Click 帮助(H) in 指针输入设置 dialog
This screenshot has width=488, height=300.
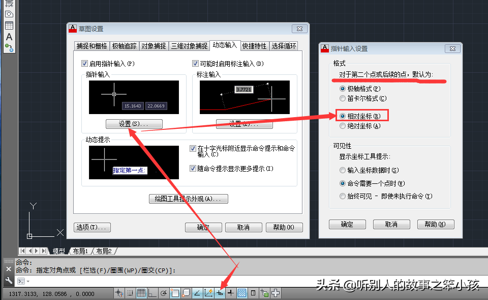[436, 225]
